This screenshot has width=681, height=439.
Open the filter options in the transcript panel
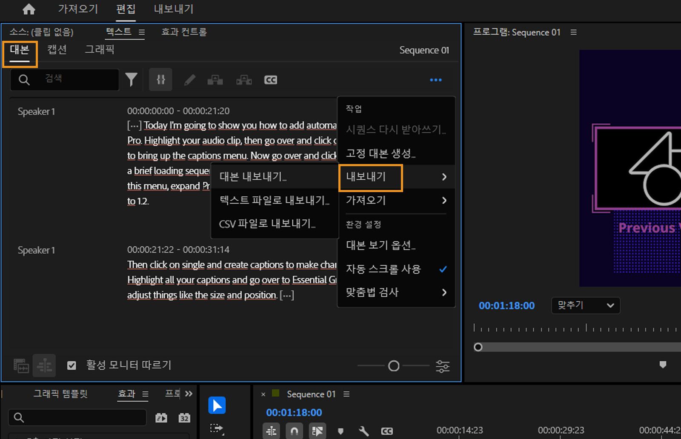click(132, 79)
